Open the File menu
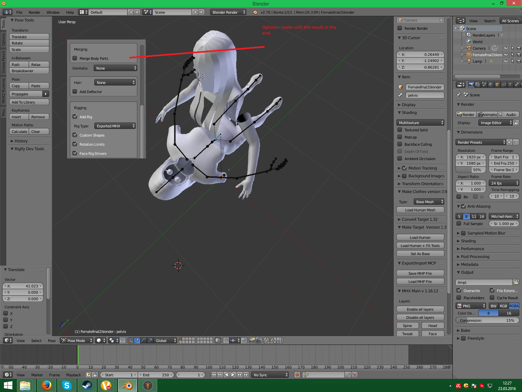The image size is (522, 392). [x=19, y=12]
